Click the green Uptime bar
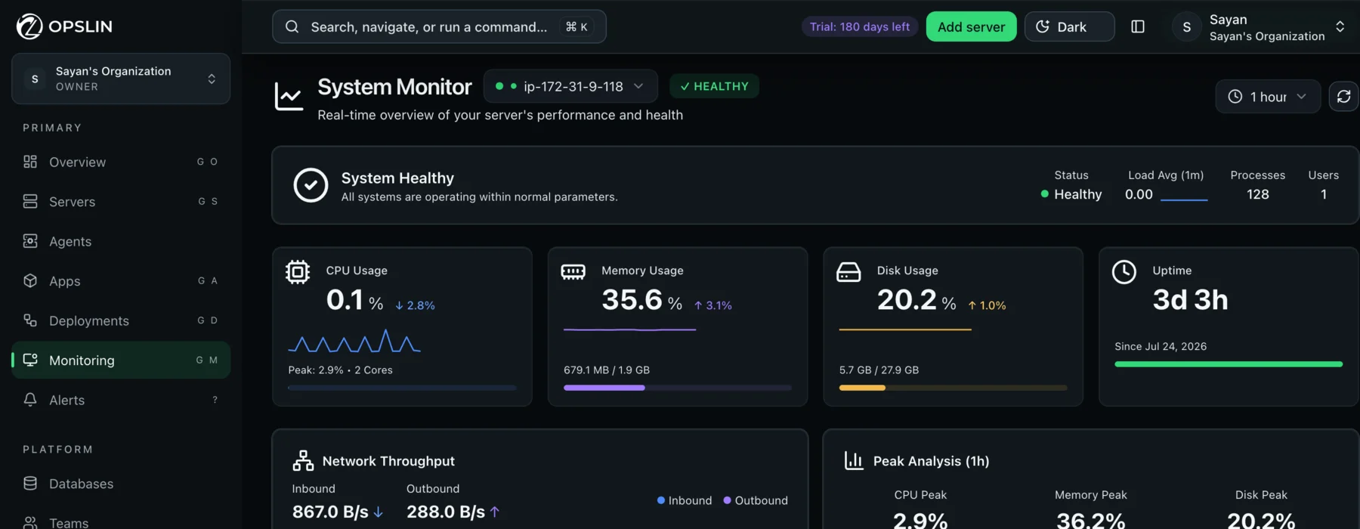This screenshot has height=529, width=1360. coord(1229,364)
